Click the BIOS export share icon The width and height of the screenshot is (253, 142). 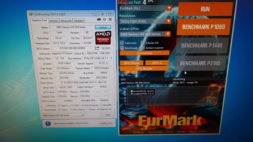(97, 48)
